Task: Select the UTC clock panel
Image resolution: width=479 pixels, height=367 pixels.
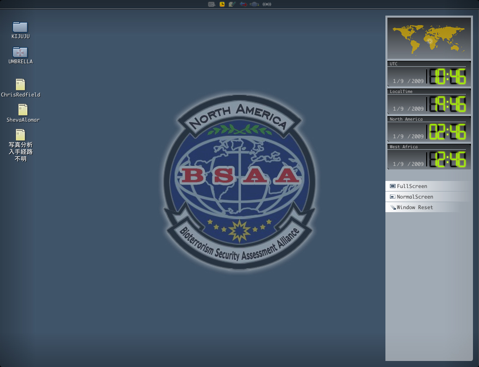Action: pos(429,74)
